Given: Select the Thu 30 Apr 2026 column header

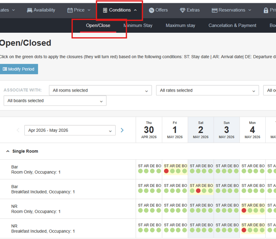Looking at the screenshot, I should (x=149, y=130).
